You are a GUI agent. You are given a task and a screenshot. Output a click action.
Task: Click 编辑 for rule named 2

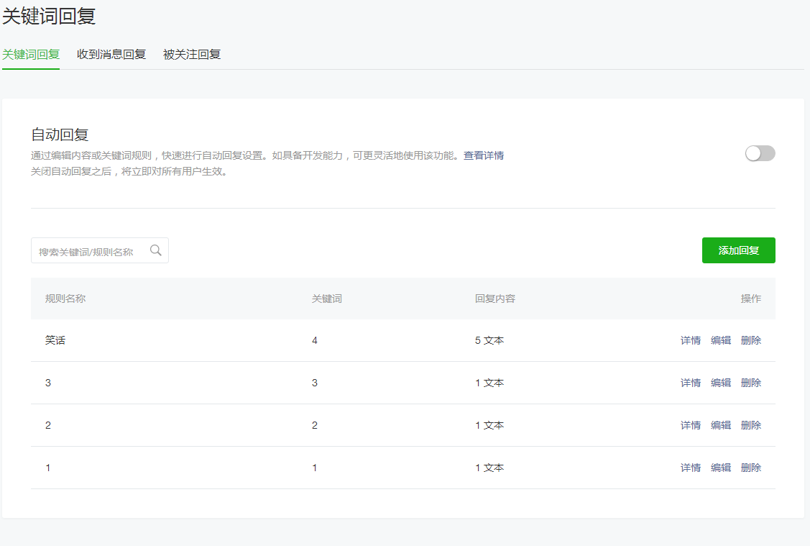point(721,425)
